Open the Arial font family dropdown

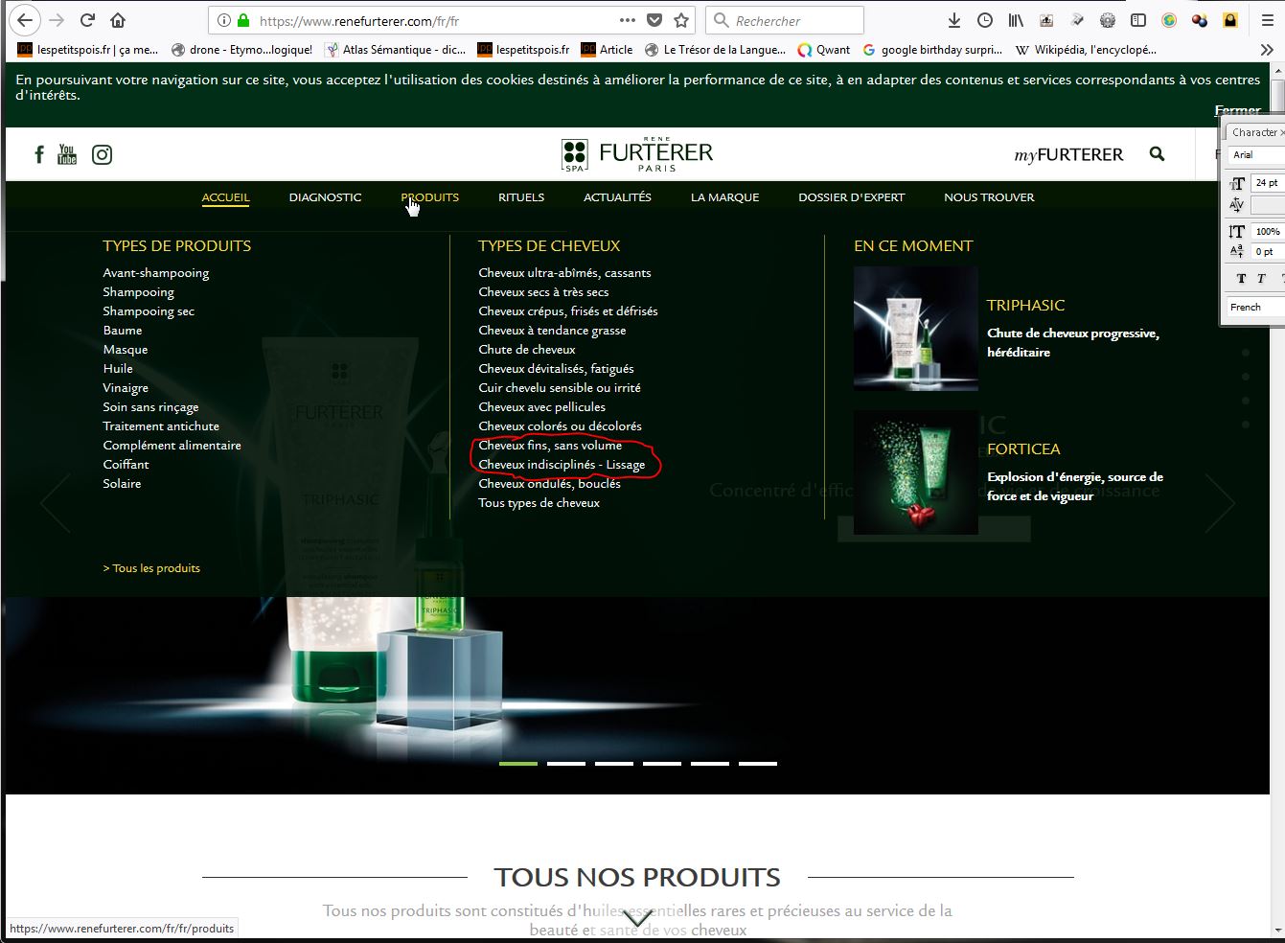[1257, 154]
